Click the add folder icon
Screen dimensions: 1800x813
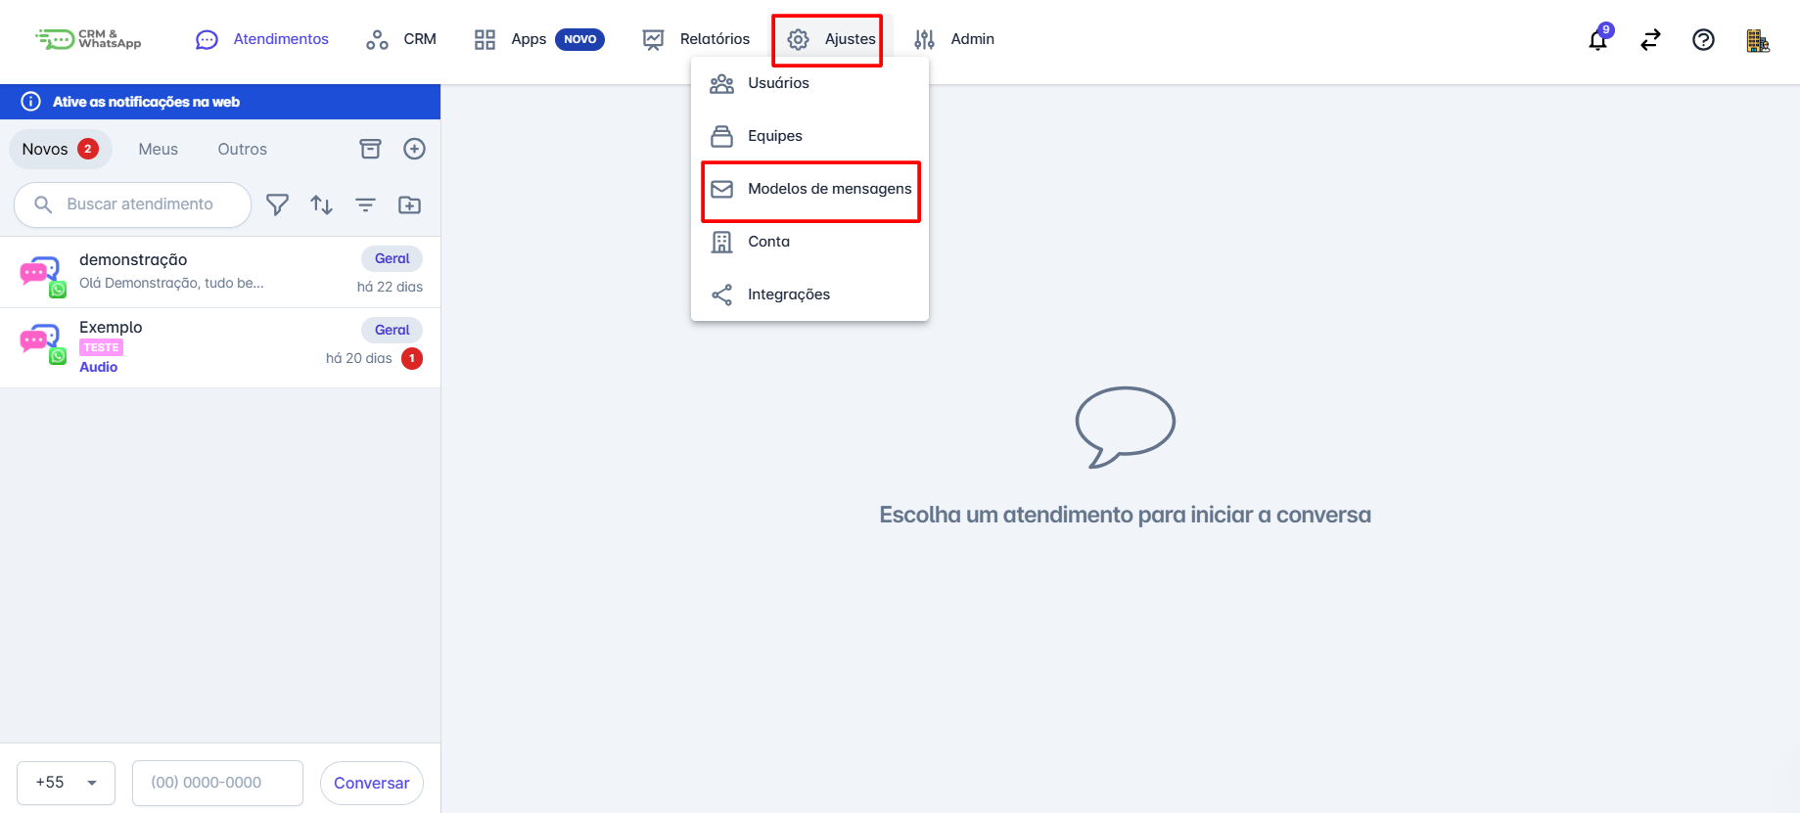409,204
